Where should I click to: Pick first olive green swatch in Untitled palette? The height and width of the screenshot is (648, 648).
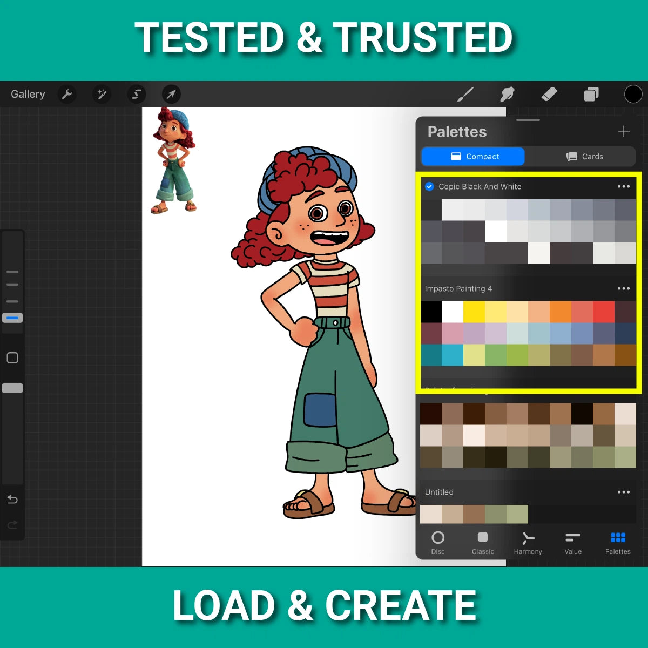coord(496,514)
